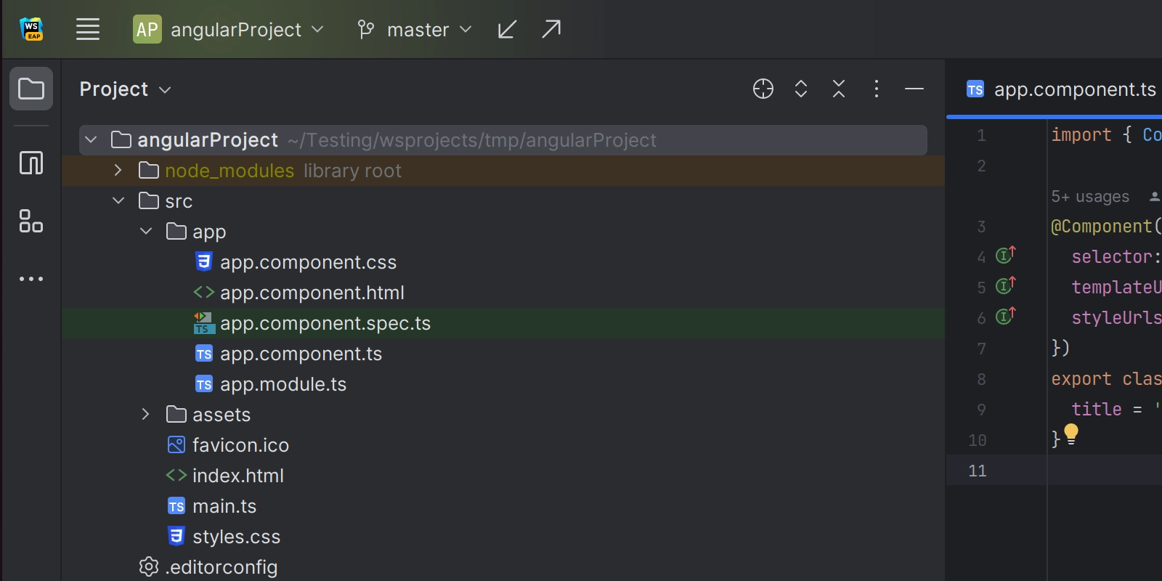The height and width of the screenshot is (581, 1162).
Task: Click Update Project incoming arrow
Action: (x=507, y=30)
